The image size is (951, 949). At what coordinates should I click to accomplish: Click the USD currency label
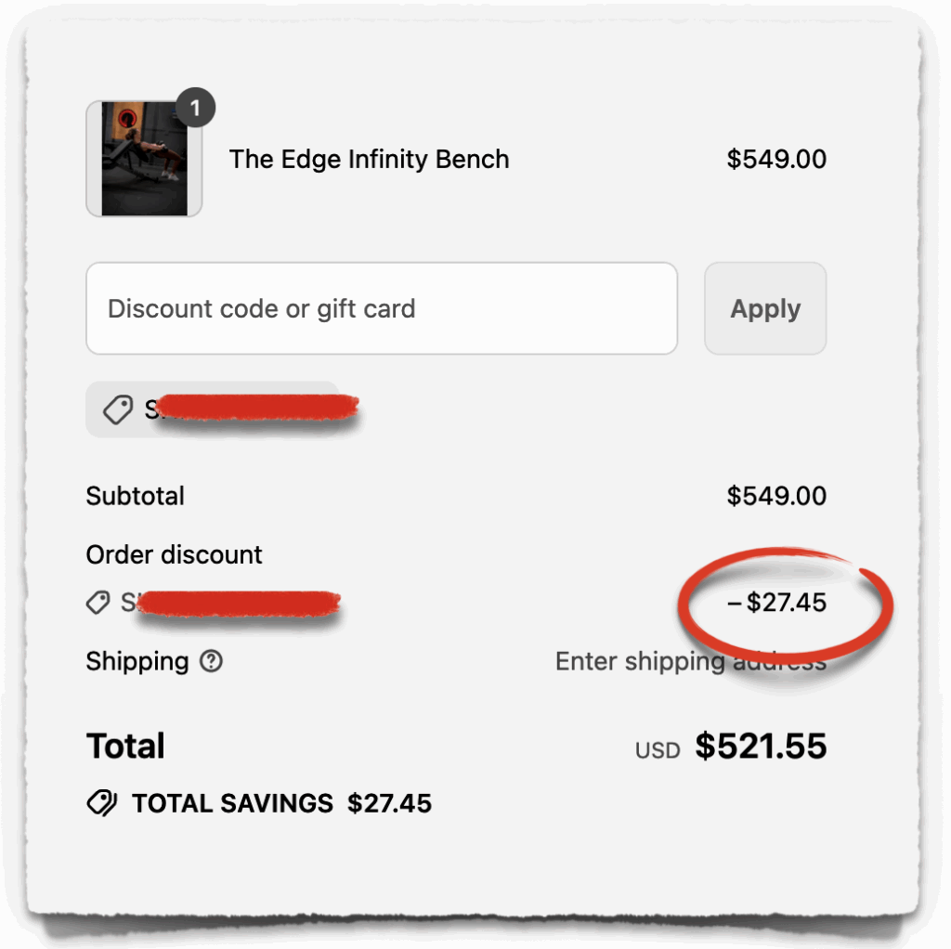(657, 748)
